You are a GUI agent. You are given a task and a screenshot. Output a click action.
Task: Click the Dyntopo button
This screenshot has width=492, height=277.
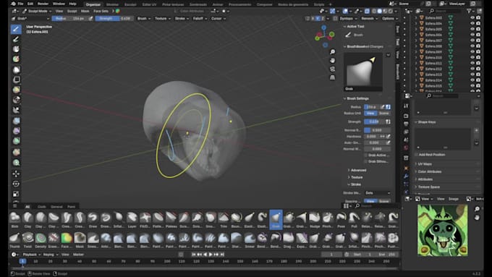(x=348, y=19)
